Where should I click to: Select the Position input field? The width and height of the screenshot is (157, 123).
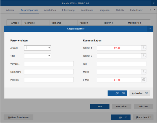pos(49,80)
